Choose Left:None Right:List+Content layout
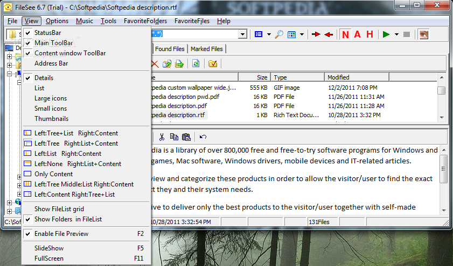Screen dimensions: 453x266 tap(86, 164)
